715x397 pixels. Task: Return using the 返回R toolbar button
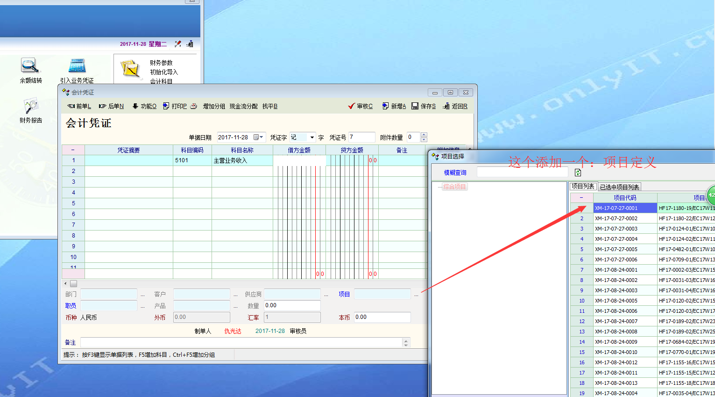pyautogui.click(x=455, y=106)
